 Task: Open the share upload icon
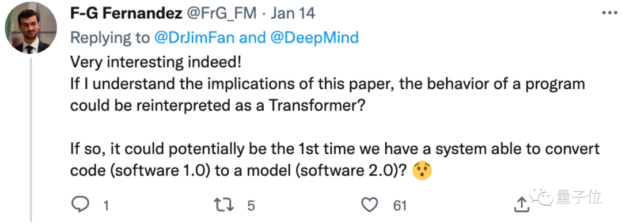(x=521, y=204)
